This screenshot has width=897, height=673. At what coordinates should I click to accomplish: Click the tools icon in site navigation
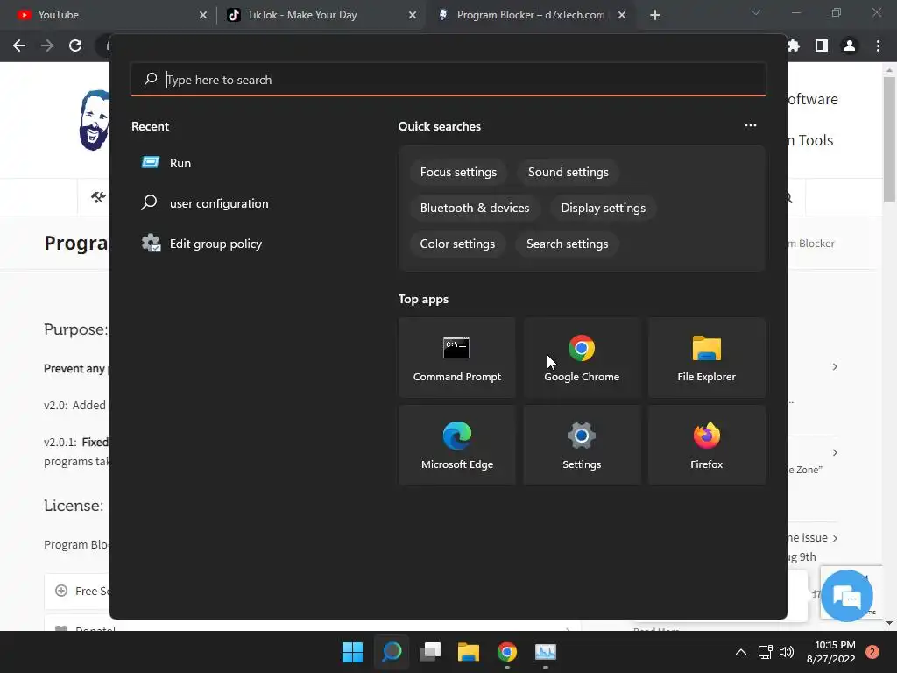(98, 197)
